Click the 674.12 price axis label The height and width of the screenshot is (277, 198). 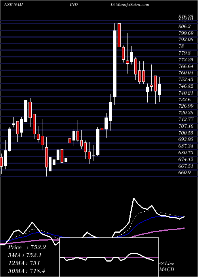(x=186, y=159)
